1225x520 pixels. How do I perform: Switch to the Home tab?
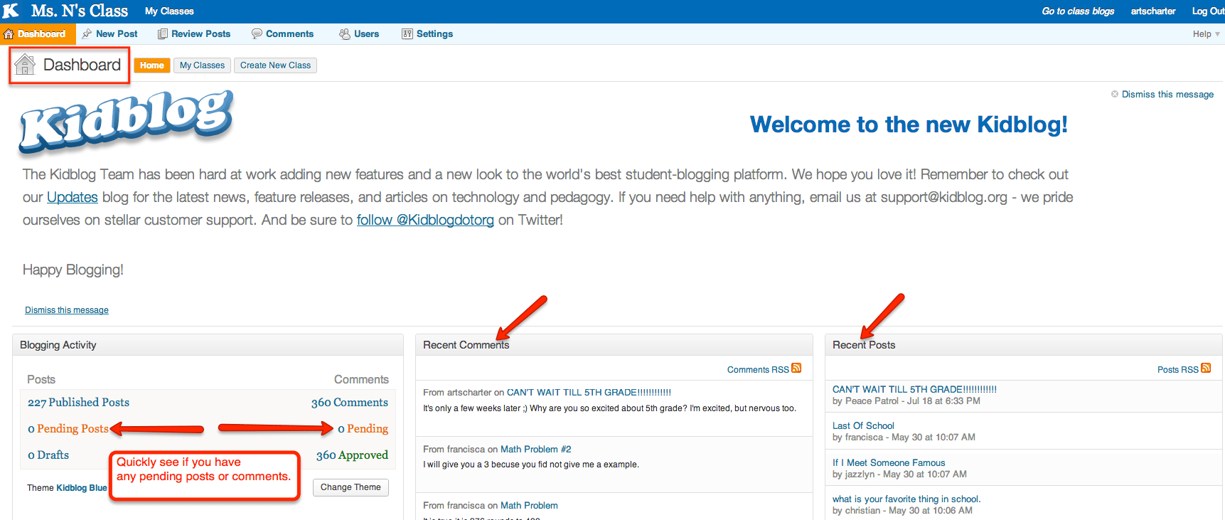152,65
